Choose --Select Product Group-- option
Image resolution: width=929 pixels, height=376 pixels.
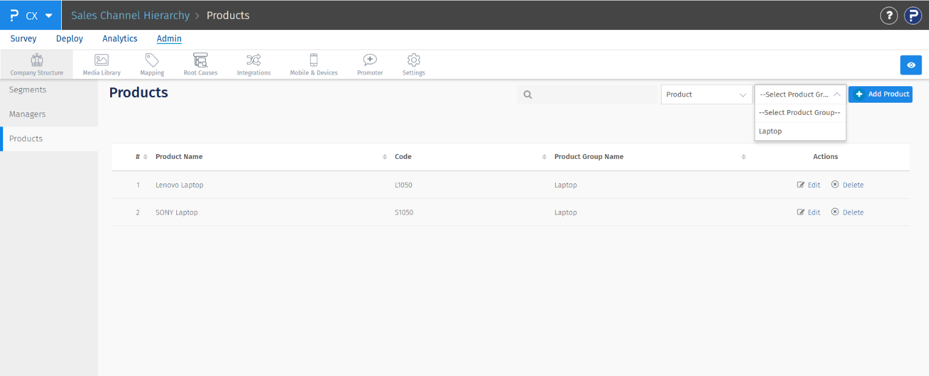tap(800, 112)
